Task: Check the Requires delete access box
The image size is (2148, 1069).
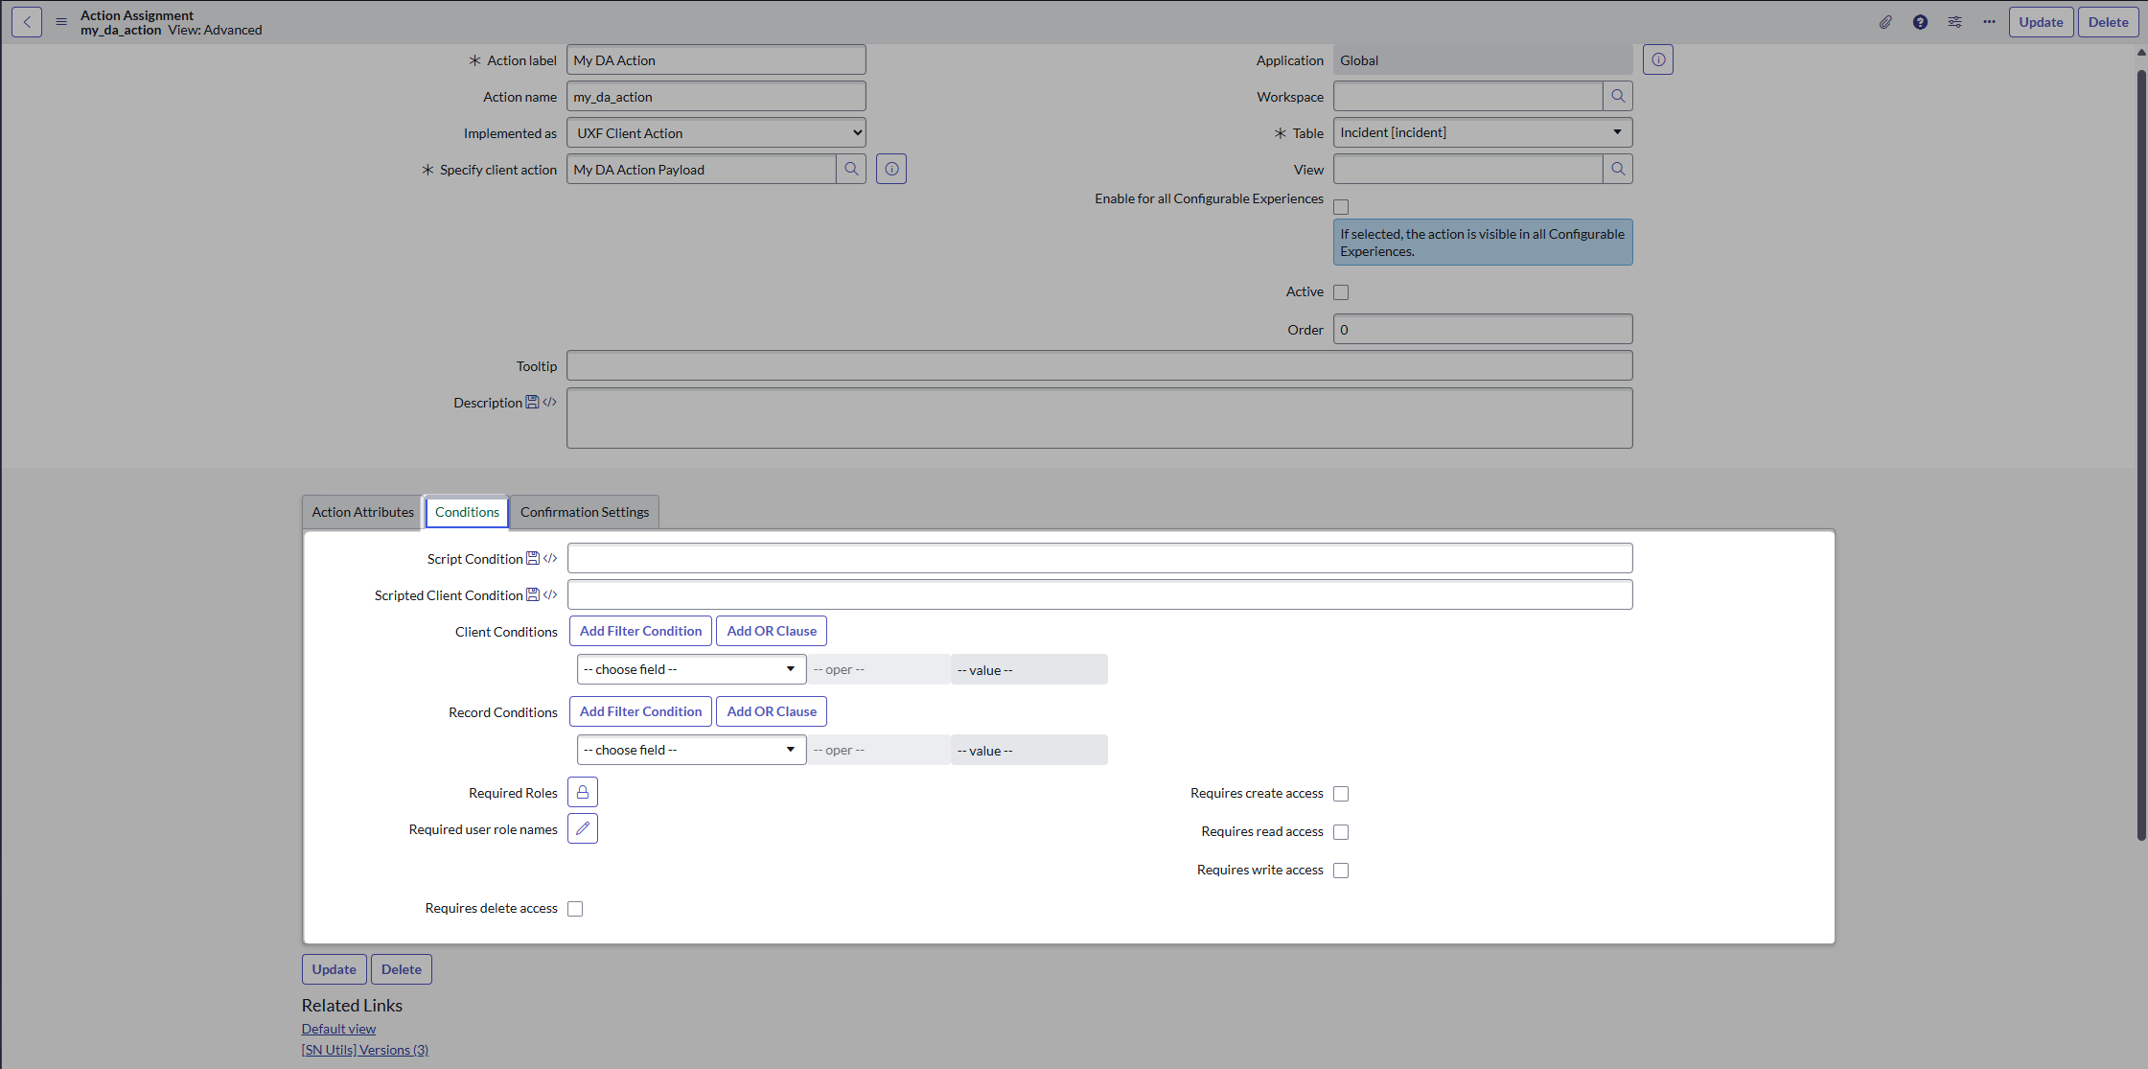Action: click(x=575, y=909)
